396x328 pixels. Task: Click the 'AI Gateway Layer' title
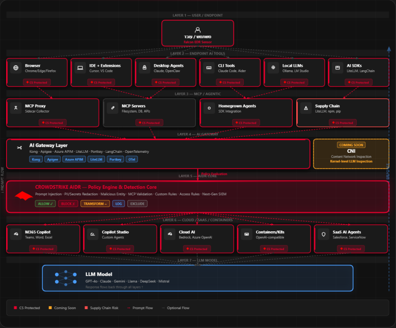pyautogui.click(x=48, y=145)
